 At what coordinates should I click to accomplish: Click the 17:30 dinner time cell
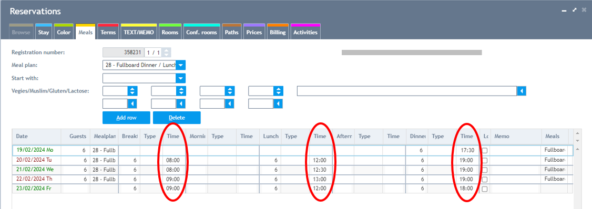click(x=467, y=150)
